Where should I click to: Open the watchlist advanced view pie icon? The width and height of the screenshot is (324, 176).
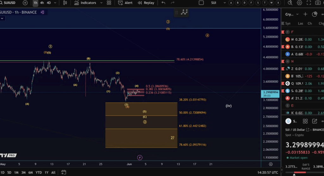[315, 14]
